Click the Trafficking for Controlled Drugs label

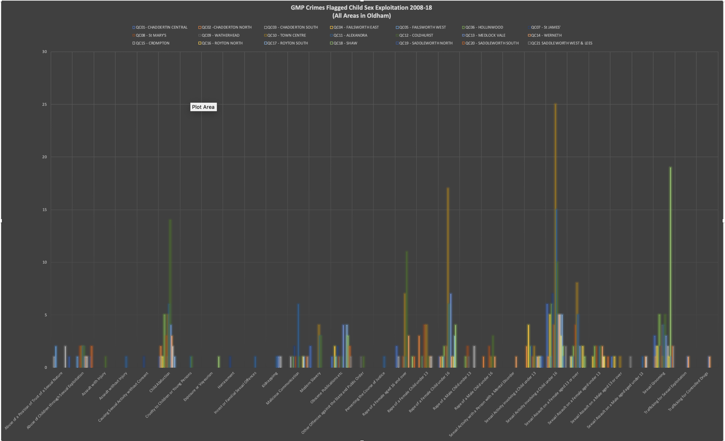click(688, 392)
